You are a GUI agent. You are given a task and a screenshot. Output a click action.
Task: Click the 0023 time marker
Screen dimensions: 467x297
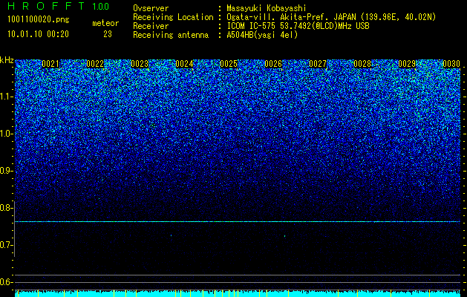[x=140, y=64]
